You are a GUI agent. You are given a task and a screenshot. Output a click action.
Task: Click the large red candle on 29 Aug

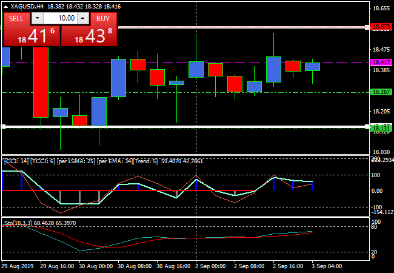tap(41, 82)
